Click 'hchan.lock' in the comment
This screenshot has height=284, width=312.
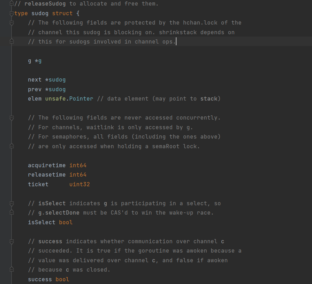(x=200, y=23)
